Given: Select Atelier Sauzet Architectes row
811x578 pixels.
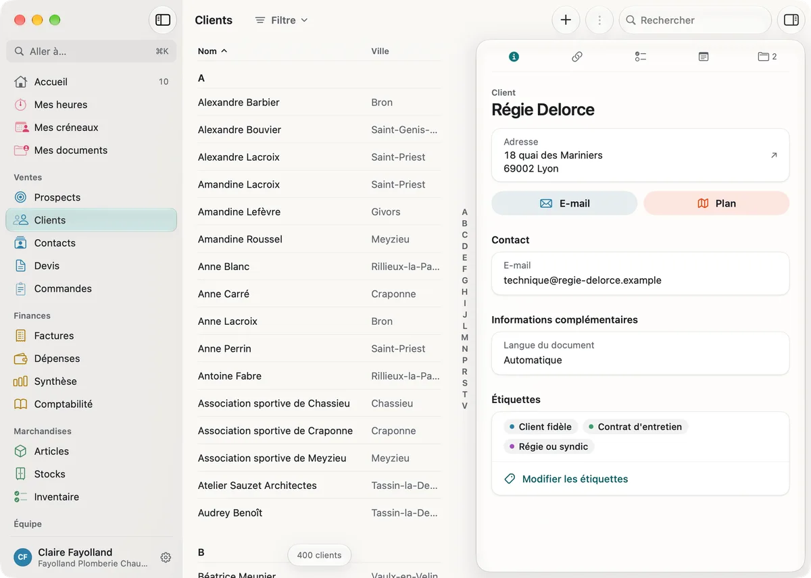Looking at the screenshot, I should [319, 485].
